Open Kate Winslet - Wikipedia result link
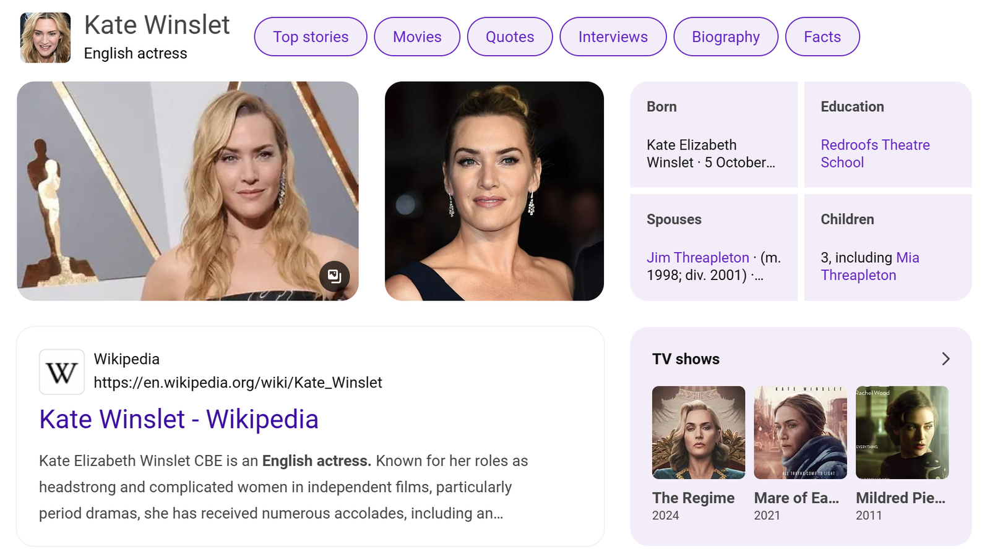This screenshot has height=560, width=990. (x=179, y=419)
